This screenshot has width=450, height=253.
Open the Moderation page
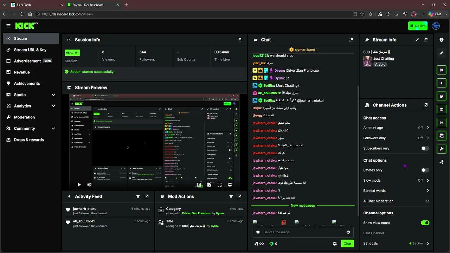tap(31, 117)
